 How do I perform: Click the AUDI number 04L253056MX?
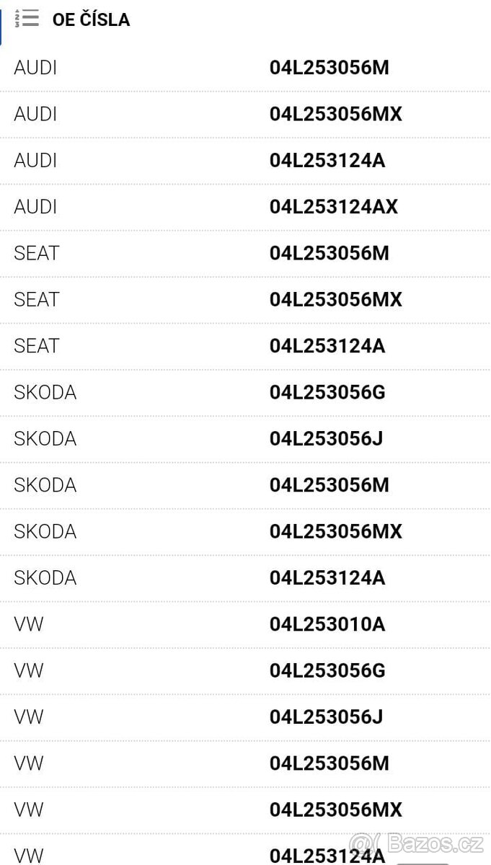click(x=335, y=114)
